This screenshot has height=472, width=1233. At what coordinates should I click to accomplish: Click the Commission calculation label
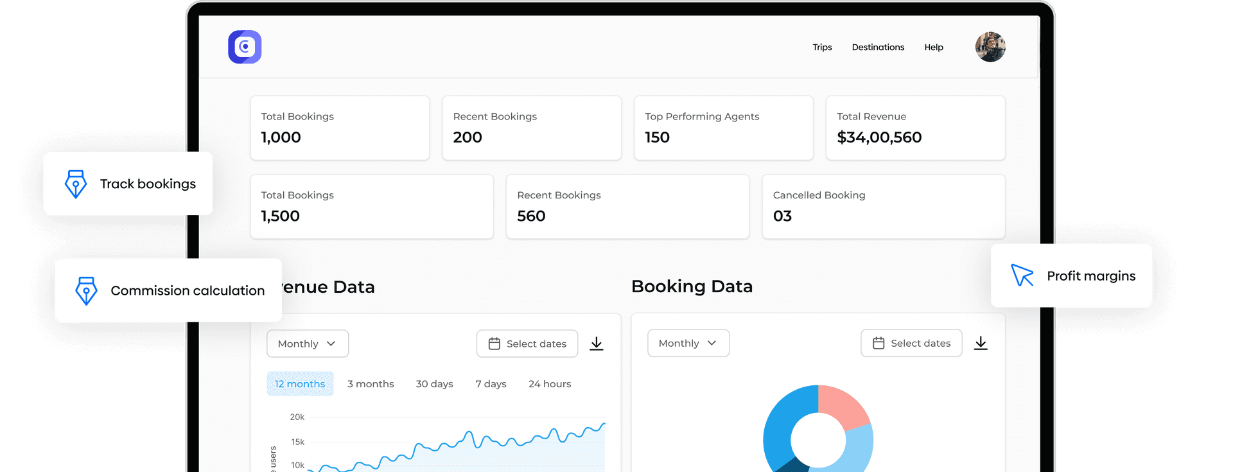(188, 290)
